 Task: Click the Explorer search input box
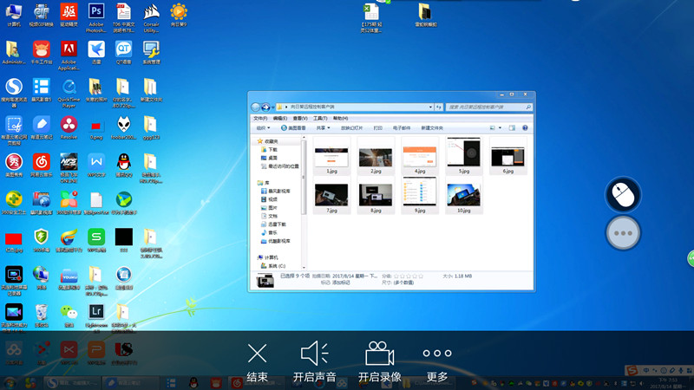pyautogui.click(x=486, y=107)
